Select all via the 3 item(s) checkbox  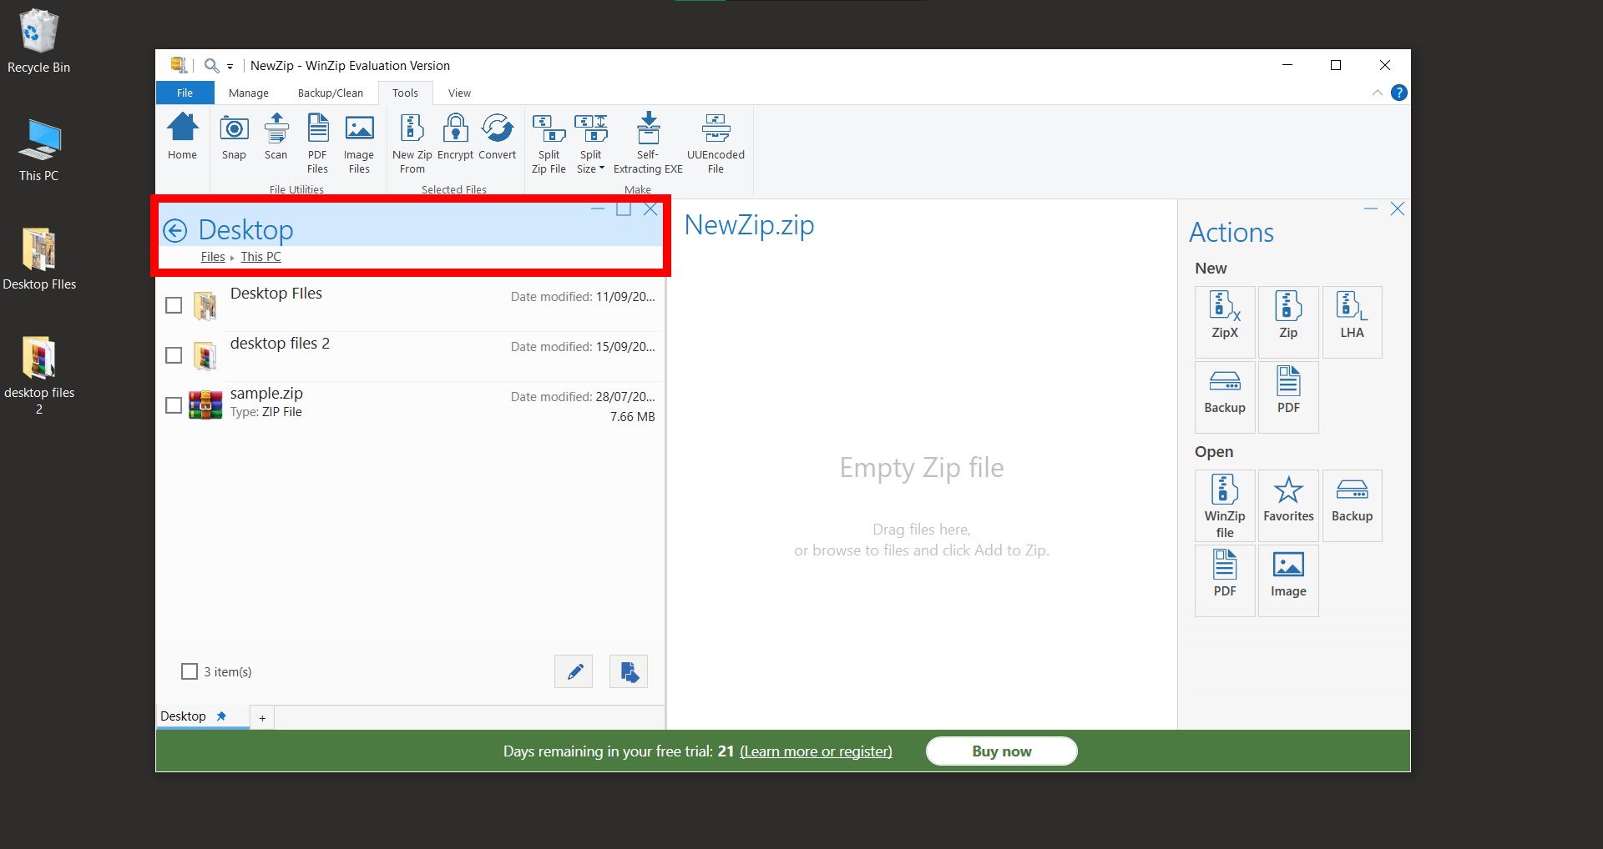pos(190,671)
